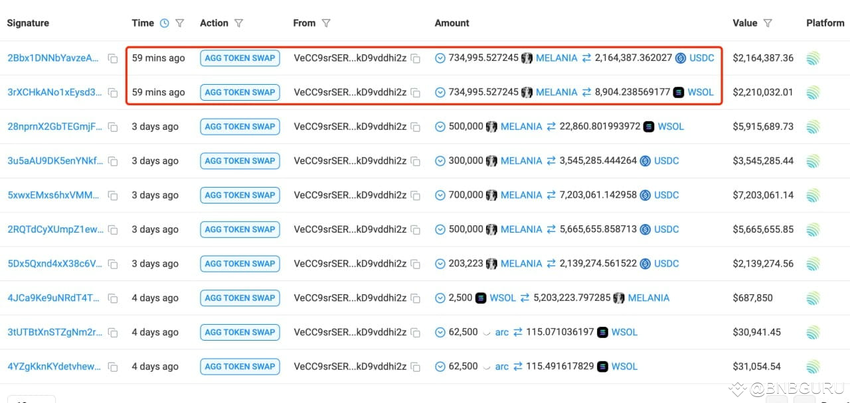Screen dimensions: 850x403
Task: Open transaction 2Bbx1DNNbYavzeA signature link
Action: click(53, 58)
